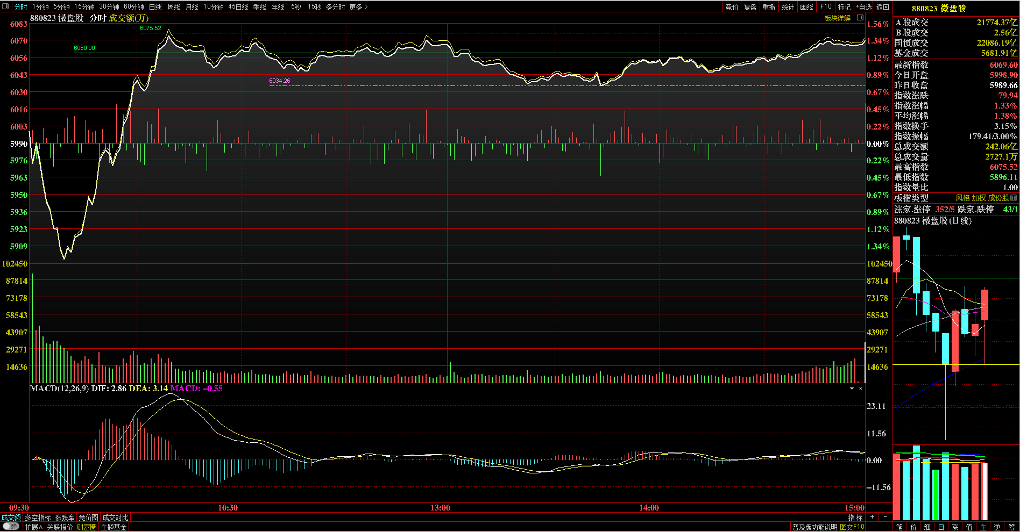Open the 板块详解 link
The width and height of the screenshot is (1020, 532).
837,18
